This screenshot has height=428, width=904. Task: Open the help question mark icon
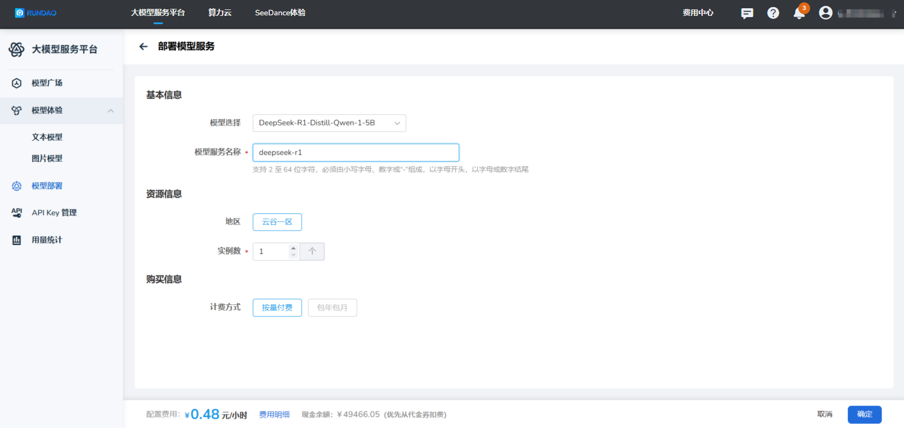tap(773, 13)
